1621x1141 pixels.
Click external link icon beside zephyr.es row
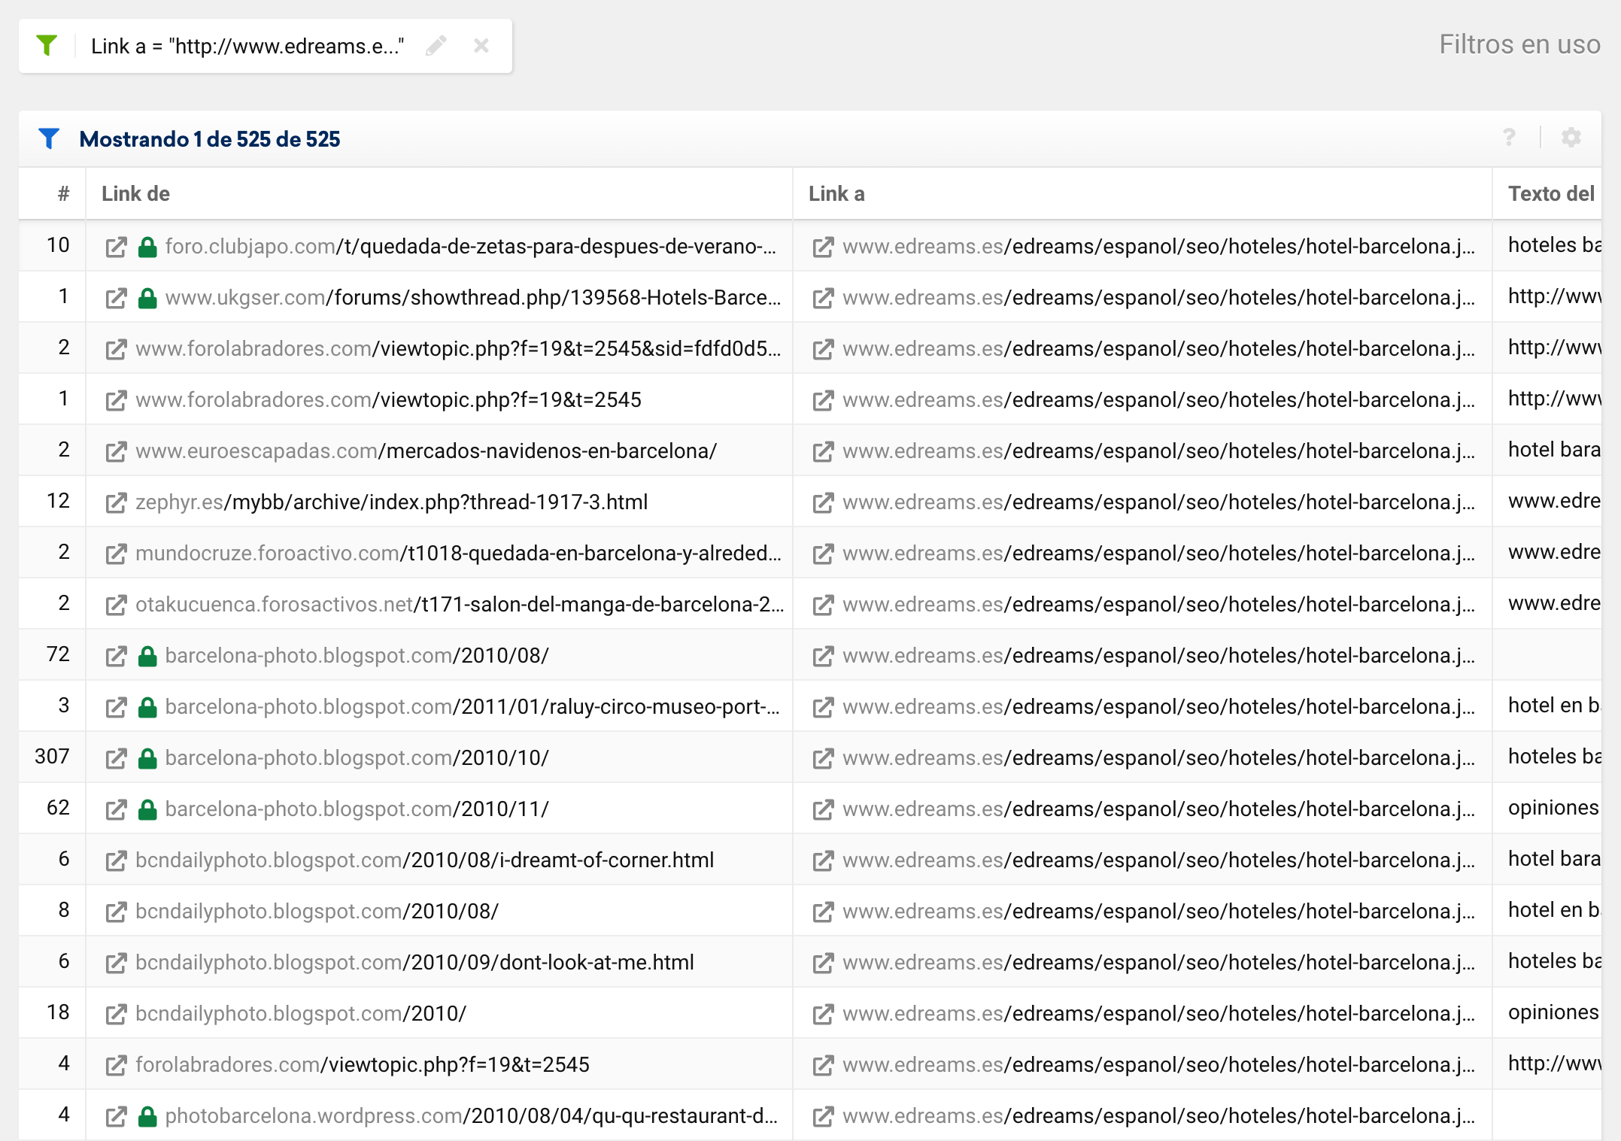click(116, 502)
